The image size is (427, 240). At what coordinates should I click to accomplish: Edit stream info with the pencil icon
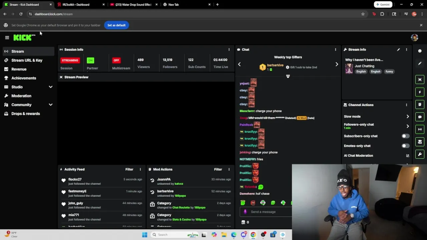coord(398,50)
